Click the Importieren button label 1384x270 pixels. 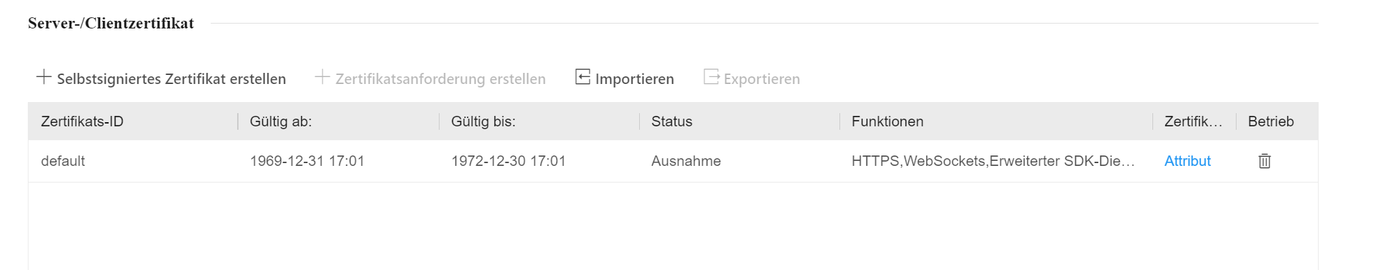[634, 79]
